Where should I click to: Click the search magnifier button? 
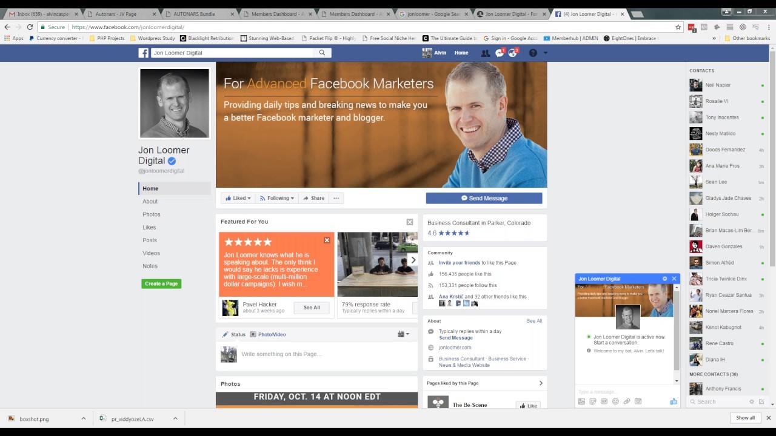click(323, 53)
